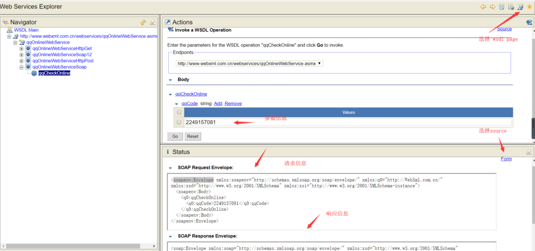Open the WSDL Page icon in toolbar

click(x=520, y=7)
